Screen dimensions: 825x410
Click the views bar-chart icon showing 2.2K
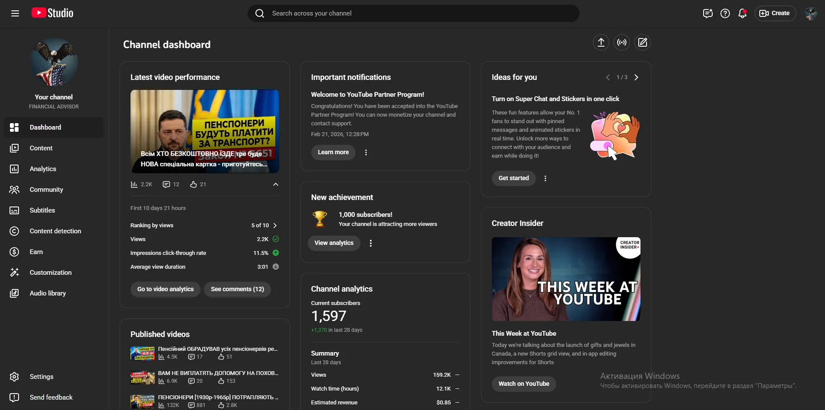[134, 184]
